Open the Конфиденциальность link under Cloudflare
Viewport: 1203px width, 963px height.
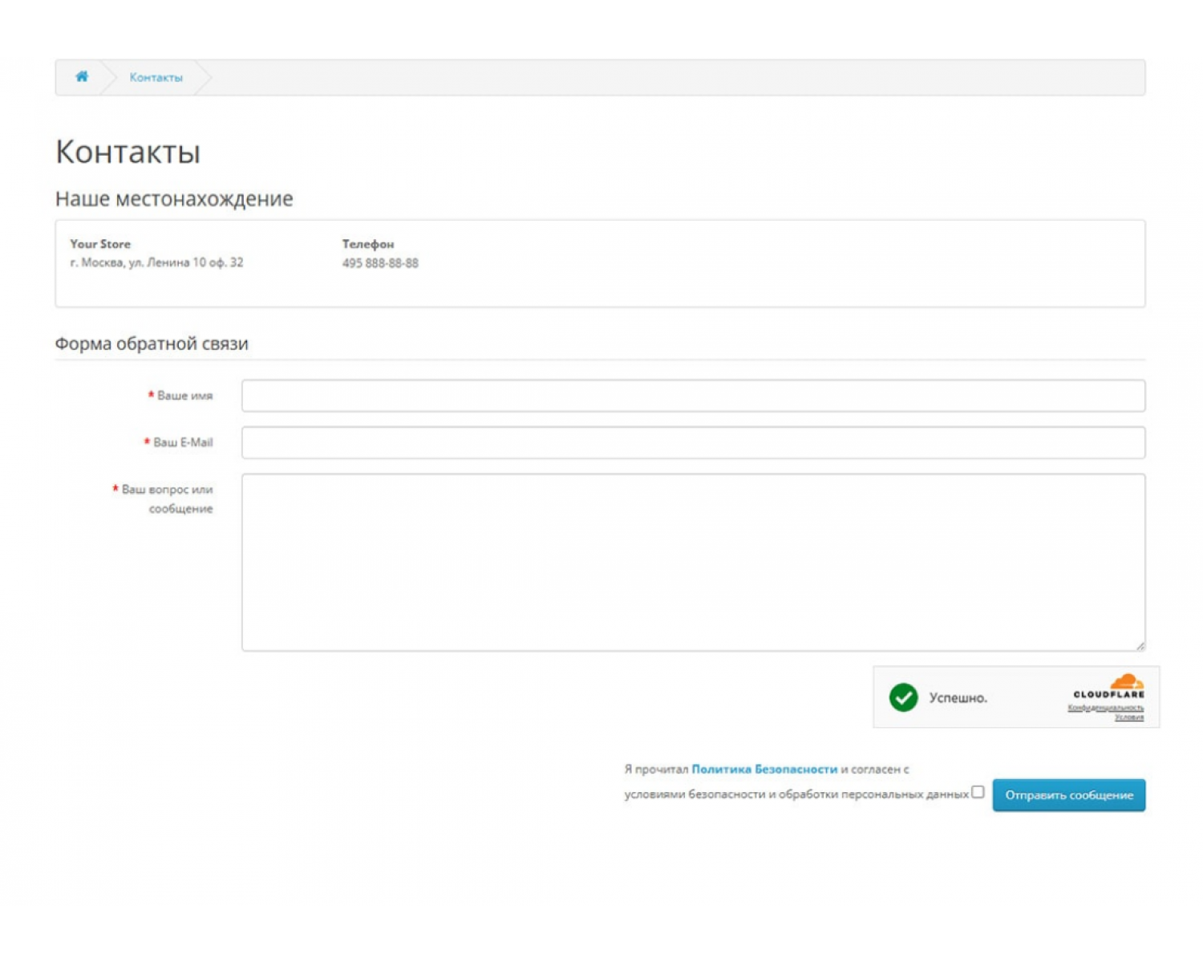1104,708
